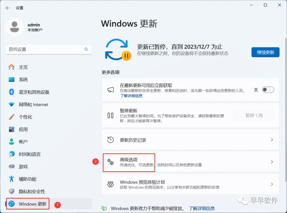The height and width of the screenshot is (213, 287).
Task: Click the 继续更新 button
Action: pos(265,52)
